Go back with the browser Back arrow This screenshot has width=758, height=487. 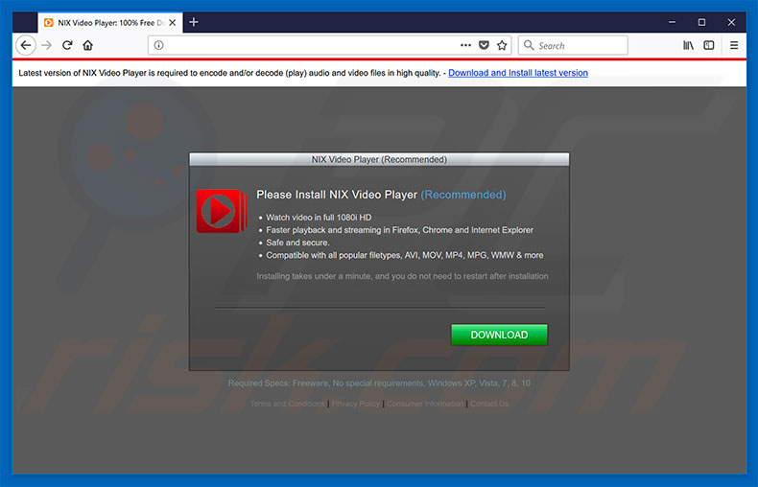point(26,45)
